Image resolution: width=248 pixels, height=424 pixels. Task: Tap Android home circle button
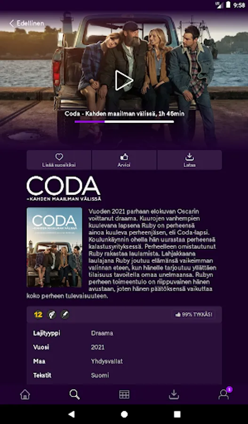coord(124,414)
